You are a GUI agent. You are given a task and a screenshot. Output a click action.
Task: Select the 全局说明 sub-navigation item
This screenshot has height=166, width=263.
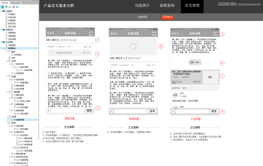click(142, 17)
